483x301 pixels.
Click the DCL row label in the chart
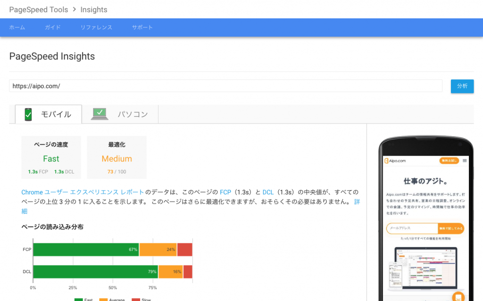[27, 272]
